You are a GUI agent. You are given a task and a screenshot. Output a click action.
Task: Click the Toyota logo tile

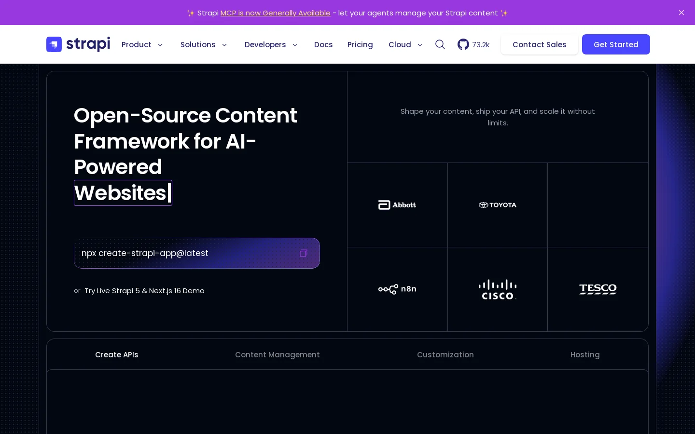pyautogui.click(x=498, y=205)
